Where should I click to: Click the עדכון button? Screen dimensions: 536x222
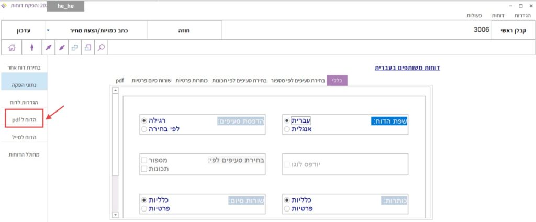pos(23,30)
